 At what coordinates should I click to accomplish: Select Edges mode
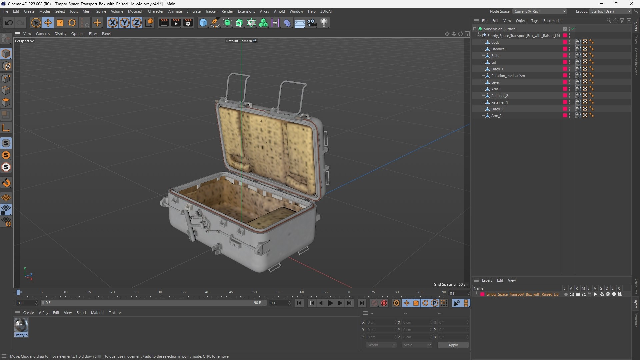coord(6,90)
